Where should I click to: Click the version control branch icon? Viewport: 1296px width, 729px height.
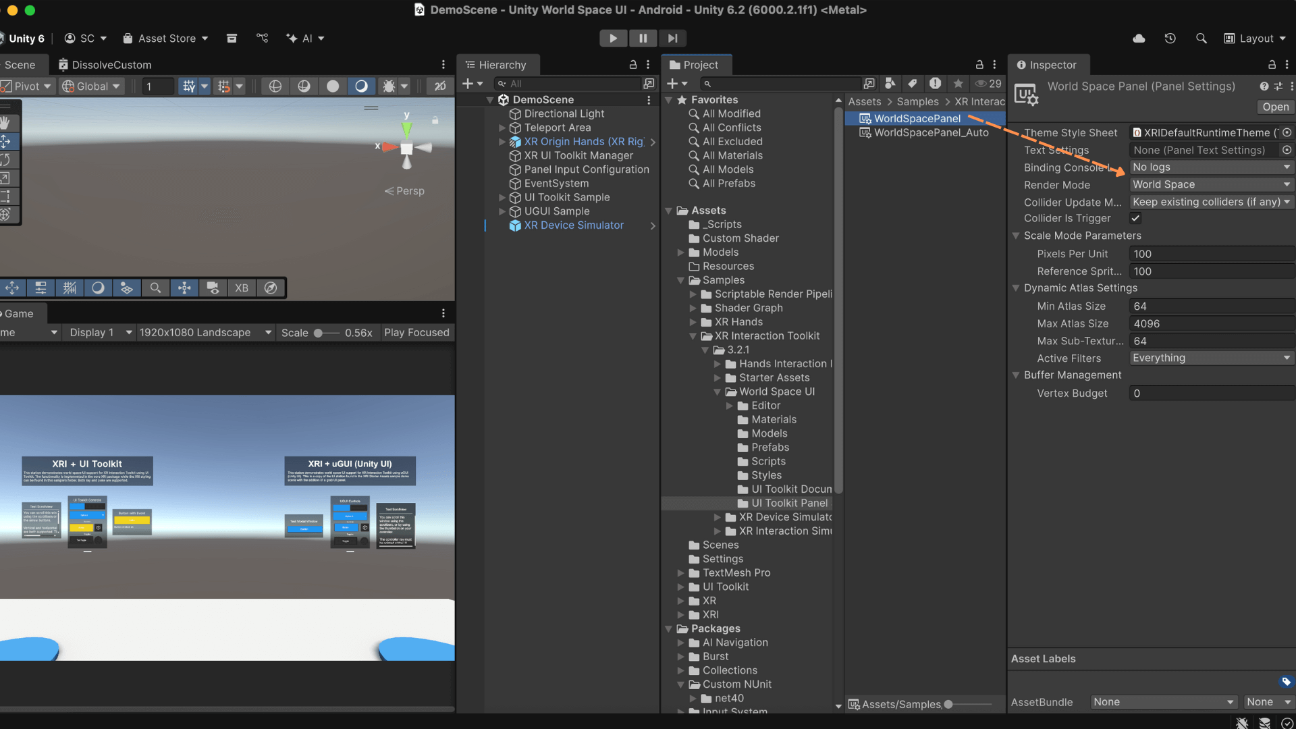263,38
